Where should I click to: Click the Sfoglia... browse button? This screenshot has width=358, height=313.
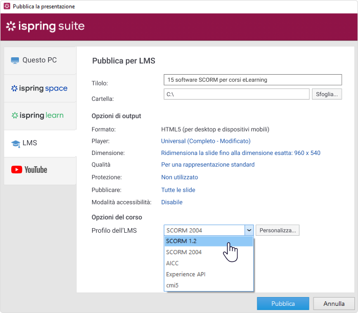(327, 94)
